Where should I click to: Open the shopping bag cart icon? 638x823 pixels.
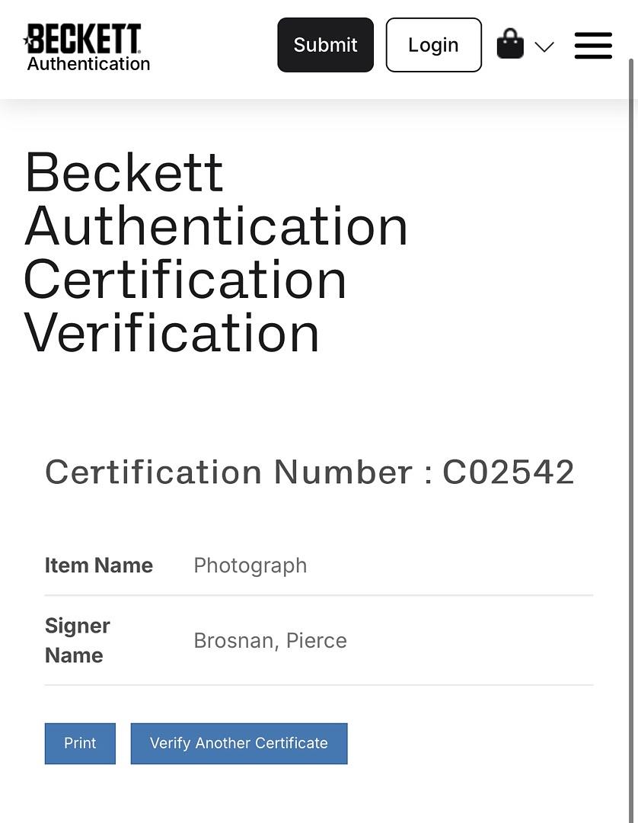(510, 45)
